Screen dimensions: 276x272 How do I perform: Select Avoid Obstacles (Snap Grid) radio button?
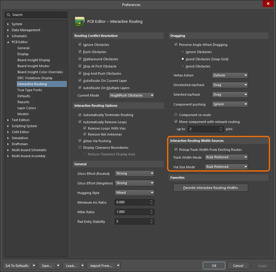[x=183, y=59]
